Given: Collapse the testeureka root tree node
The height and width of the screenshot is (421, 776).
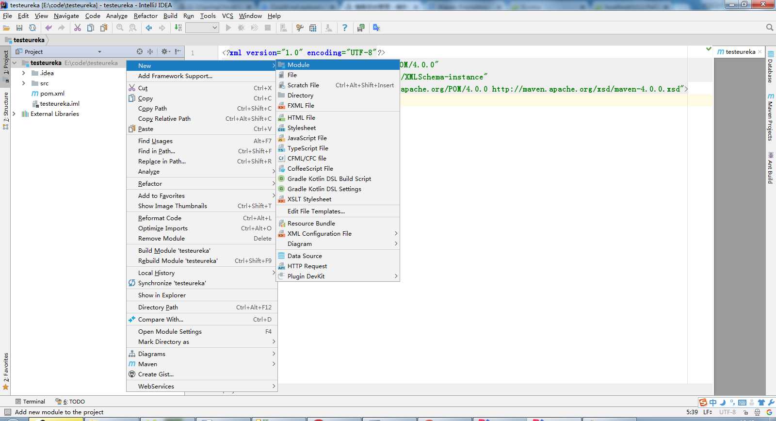Looking at the screenshot, I should [14, 63].
